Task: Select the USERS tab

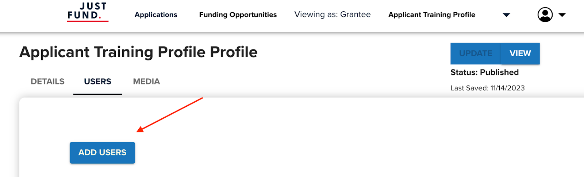Action: pos(97,82)
